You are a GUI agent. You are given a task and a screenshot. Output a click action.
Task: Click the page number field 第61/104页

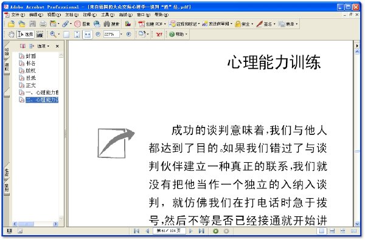coord(169,231)
